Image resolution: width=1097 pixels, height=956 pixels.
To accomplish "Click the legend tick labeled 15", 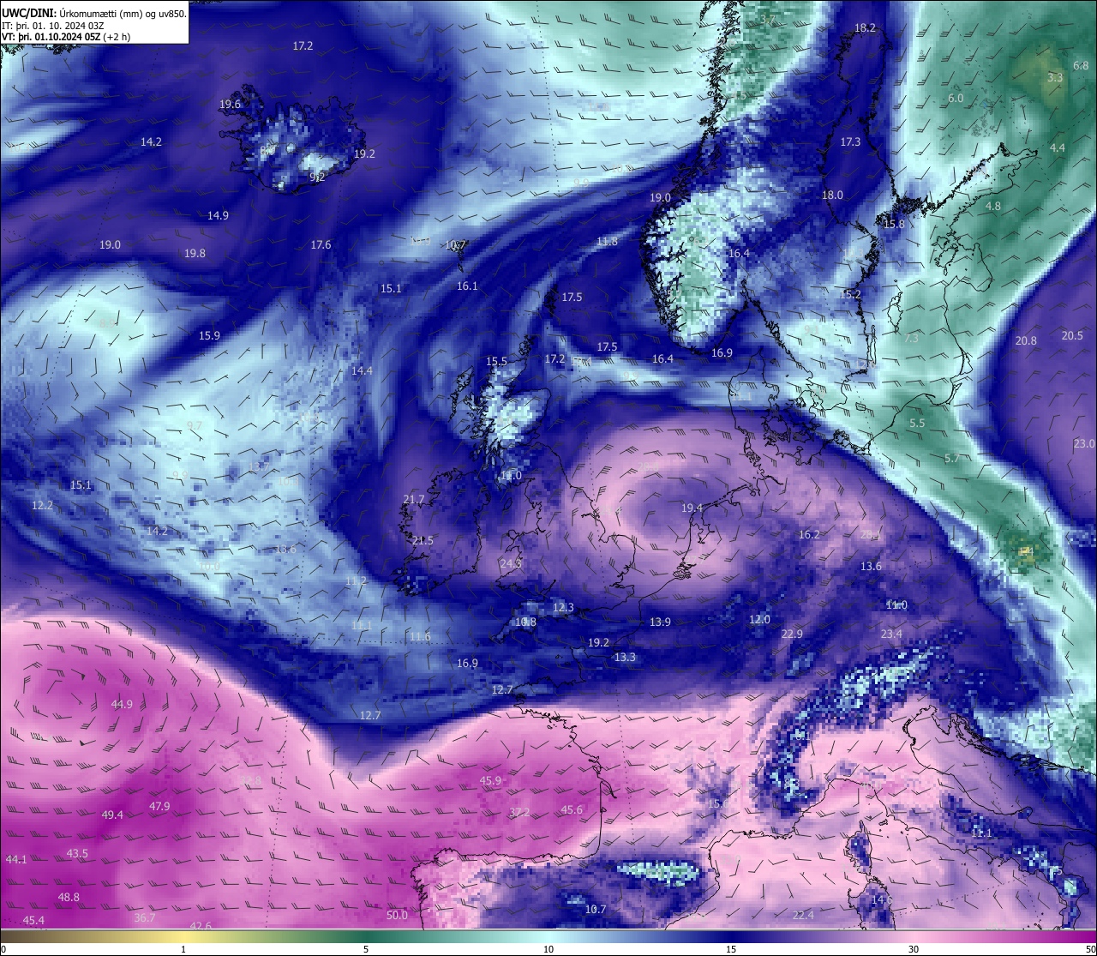I will (x=731, y=949).
